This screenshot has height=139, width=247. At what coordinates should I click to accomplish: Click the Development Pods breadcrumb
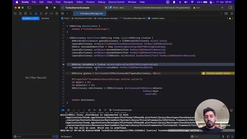click(x=81, y=18)
